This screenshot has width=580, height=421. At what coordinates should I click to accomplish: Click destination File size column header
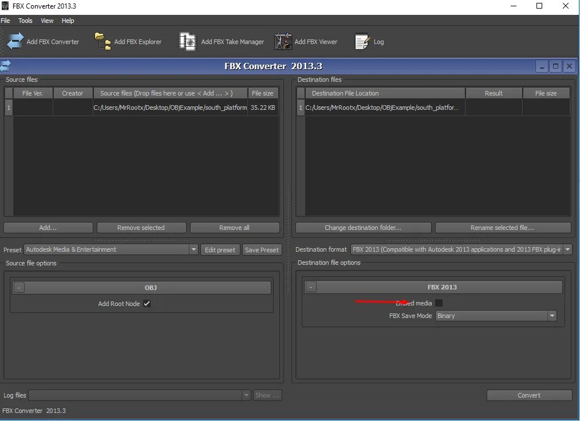[x=546, y=93]
